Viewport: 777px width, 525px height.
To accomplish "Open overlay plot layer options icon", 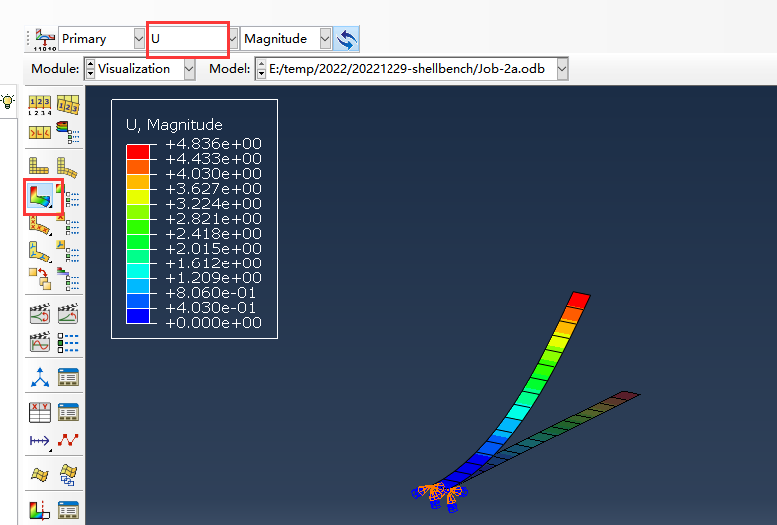I will click(68, 279).
